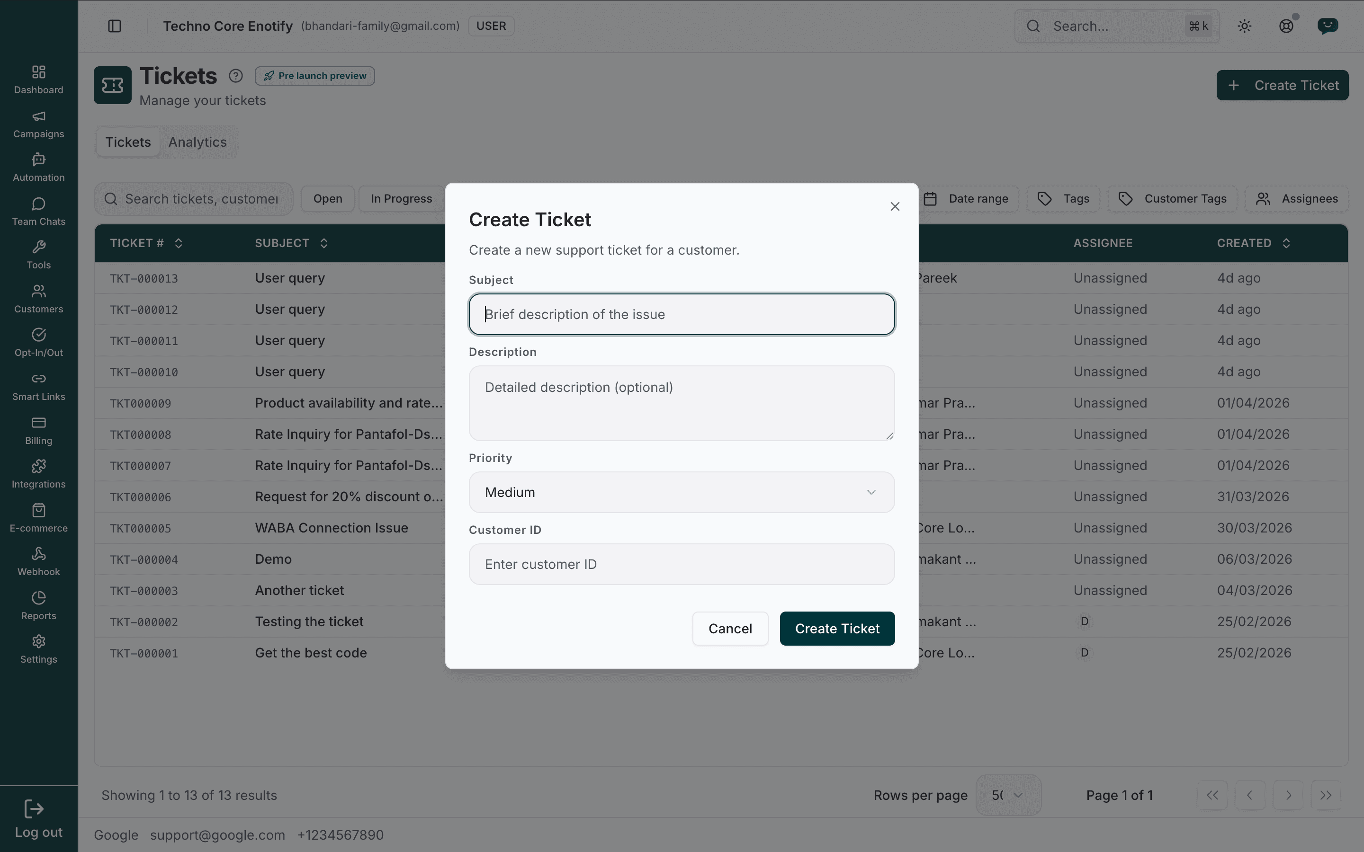Click the USER role badge
Screen dimensions: 1364x852
(491, 26)
